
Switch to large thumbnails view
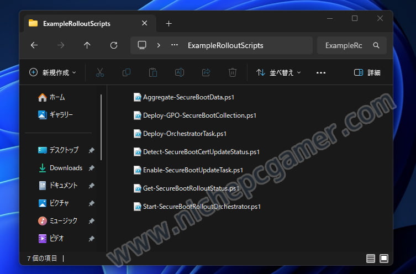pyautogui.click(x=384, y=259)
